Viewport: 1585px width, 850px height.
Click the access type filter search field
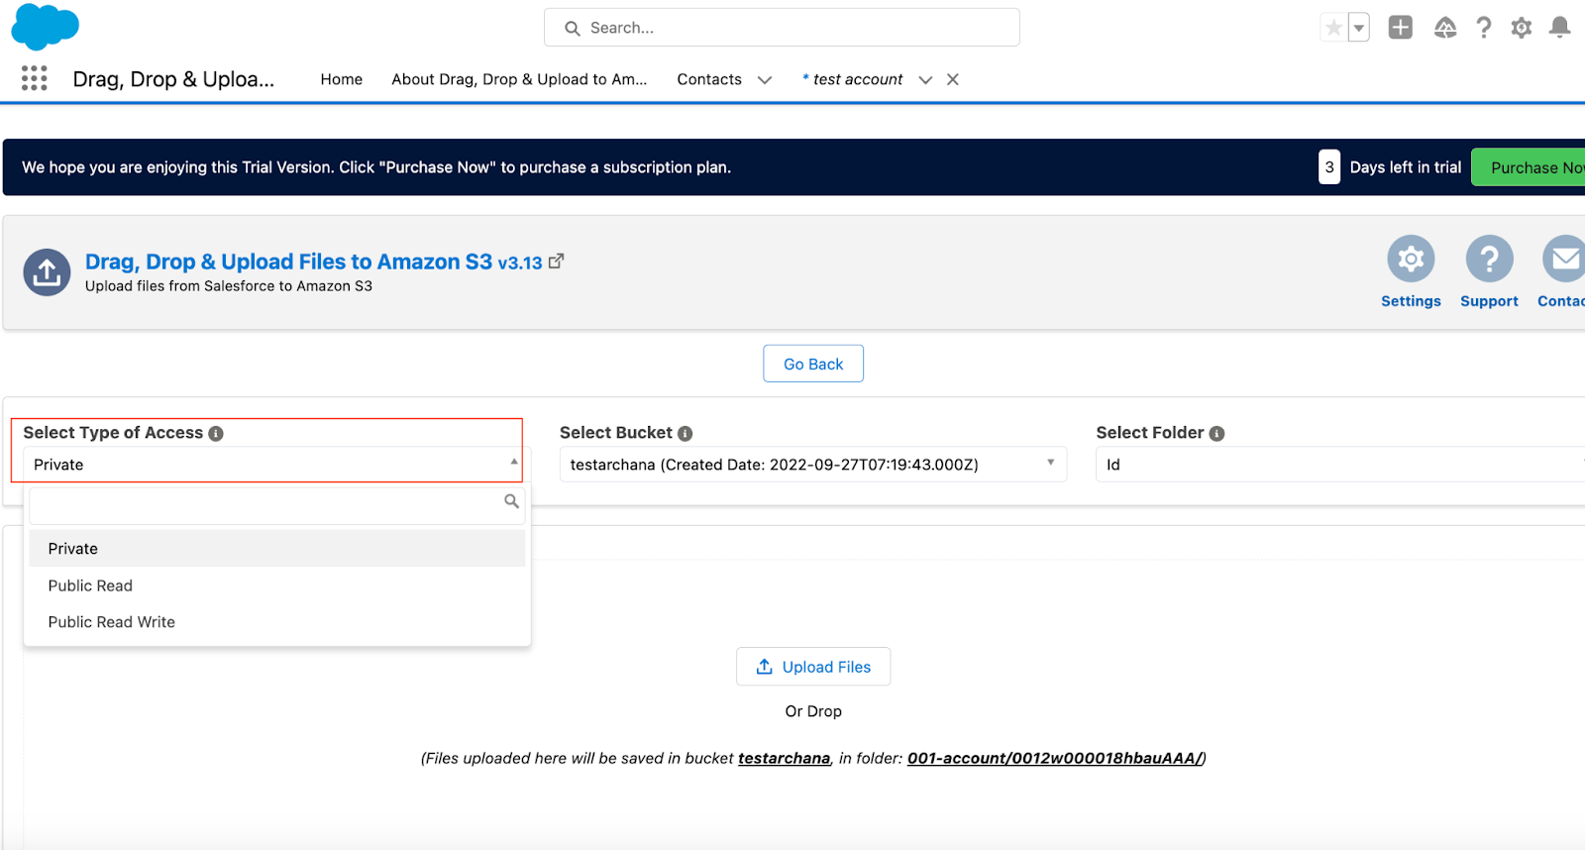[x=277, y=505]
